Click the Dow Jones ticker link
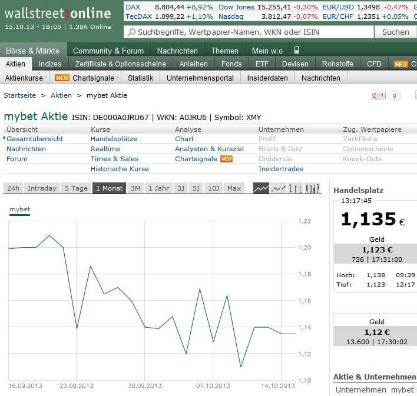Image resolution: width=417 pixels, height=396 pixels. click(x=236, y=7)
